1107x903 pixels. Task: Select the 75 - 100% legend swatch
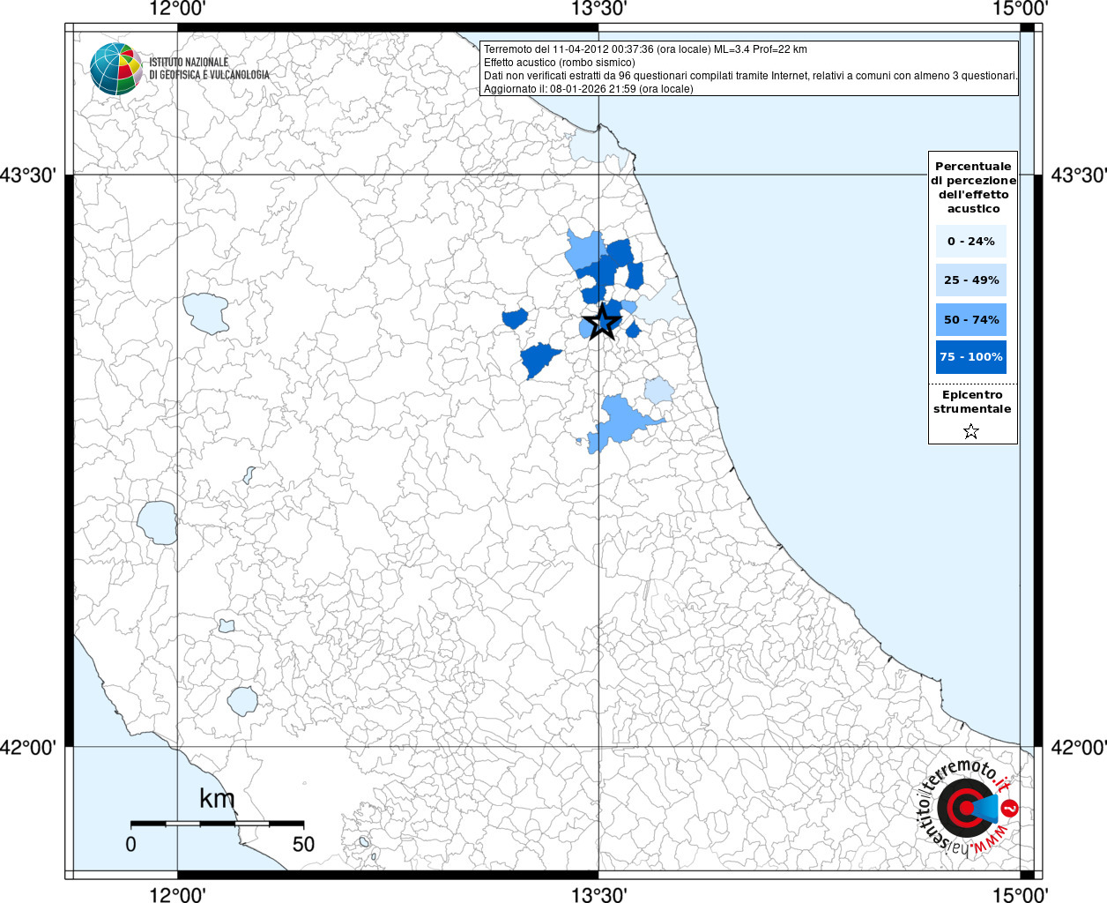coord(971,357)
